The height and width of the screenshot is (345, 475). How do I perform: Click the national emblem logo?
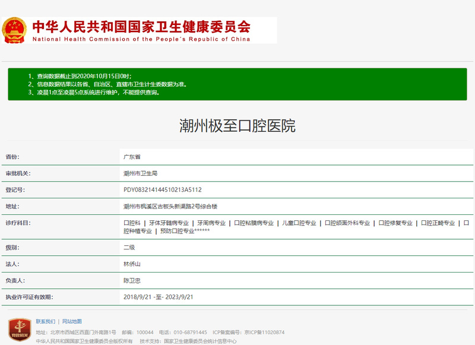tap(14, 30)
